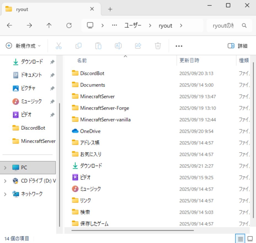Expand the ネットワーク tree node
The width and height of the screenshot is (256, 243).
[x=5, y=194]
